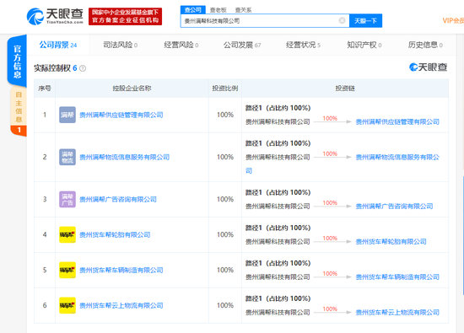464x333 pixels.
Task: Select the 查老板 search tab
Action: (x=219, y=10)
